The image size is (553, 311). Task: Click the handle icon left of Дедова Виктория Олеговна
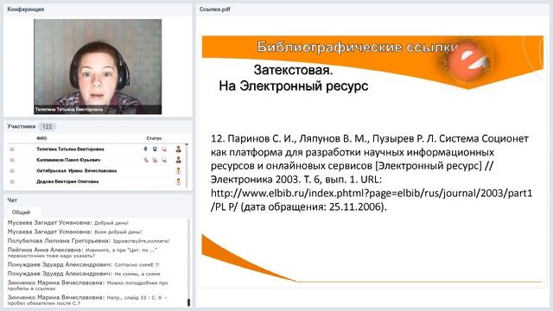[x=12, y=182]
